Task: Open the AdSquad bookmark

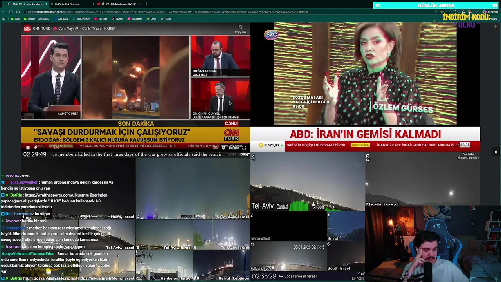Action: pos(61,19)
